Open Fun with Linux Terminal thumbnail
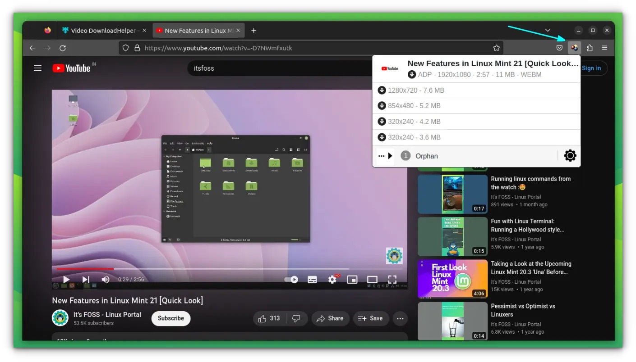Image resolution: width=636 pixels, height=362 pixels. point(452,237)
